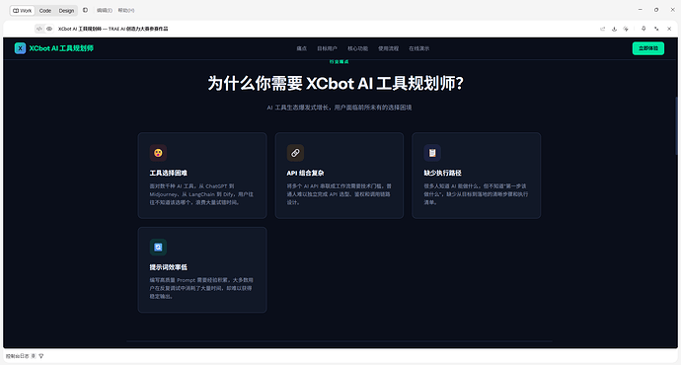Click the green 立即体验 button
681x365 pixels.
[x=648, y=48]
